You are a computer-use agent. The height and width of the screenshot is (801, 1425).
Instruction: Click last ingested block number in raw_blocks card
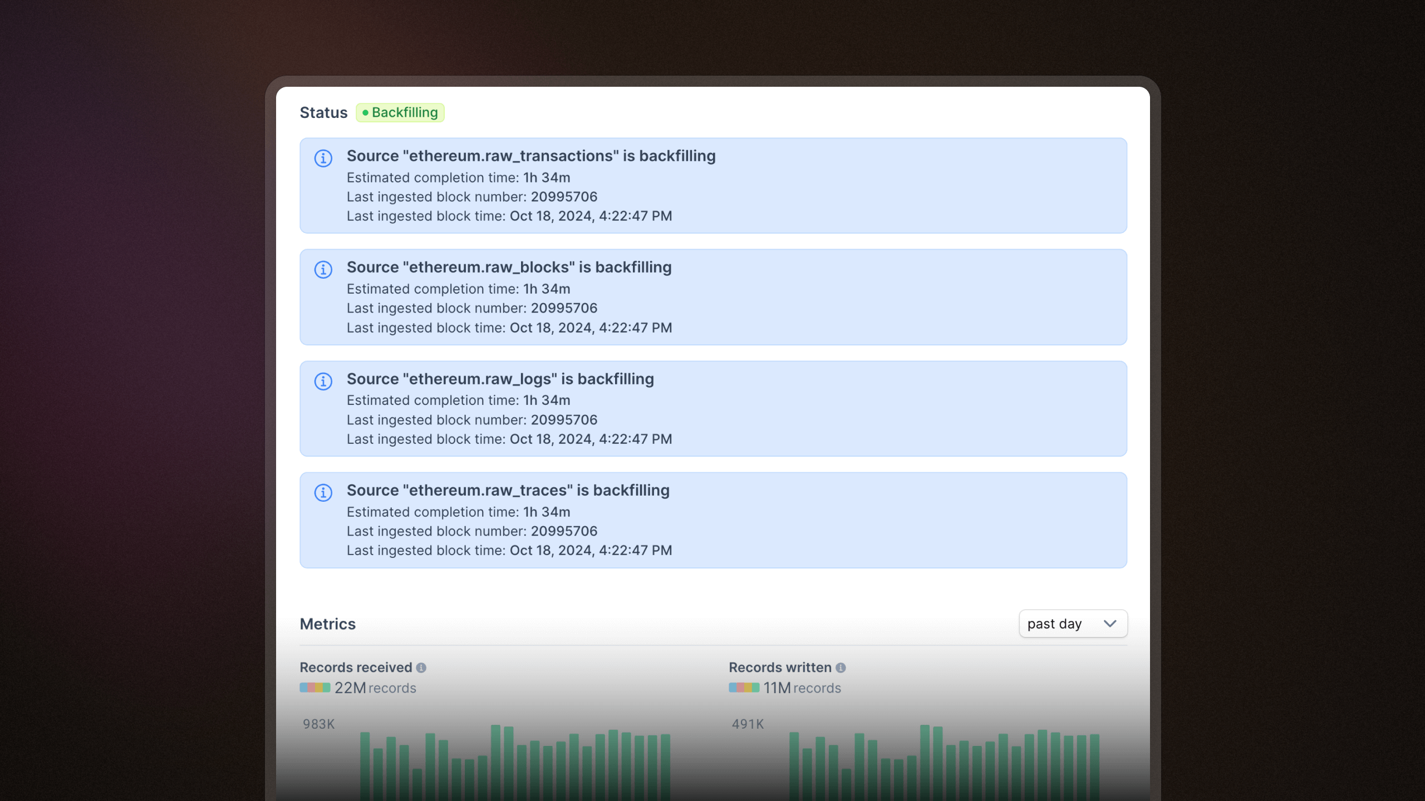click(x=472, y=308)
